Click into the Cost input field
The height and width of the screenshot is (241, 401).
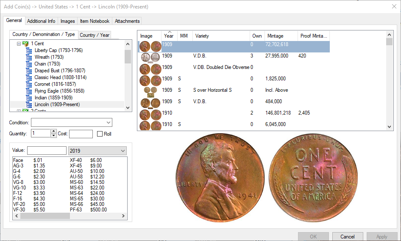pos(81,134)
